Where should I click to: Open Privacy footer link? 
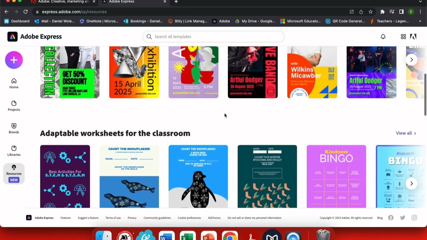(132, 218)
